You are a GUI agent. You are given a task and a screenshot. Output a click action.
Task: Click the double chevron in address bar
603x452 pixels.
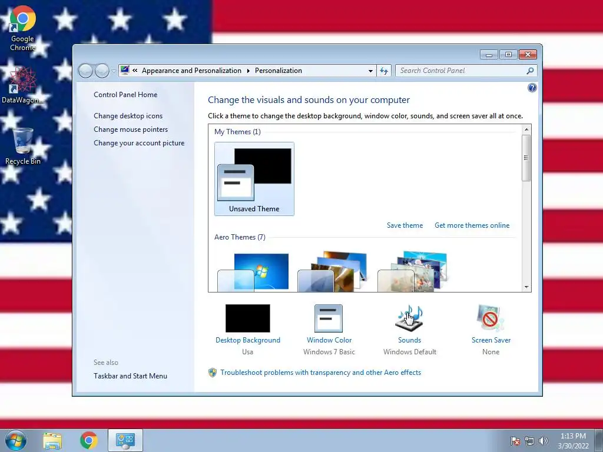(x=135, y=71)
